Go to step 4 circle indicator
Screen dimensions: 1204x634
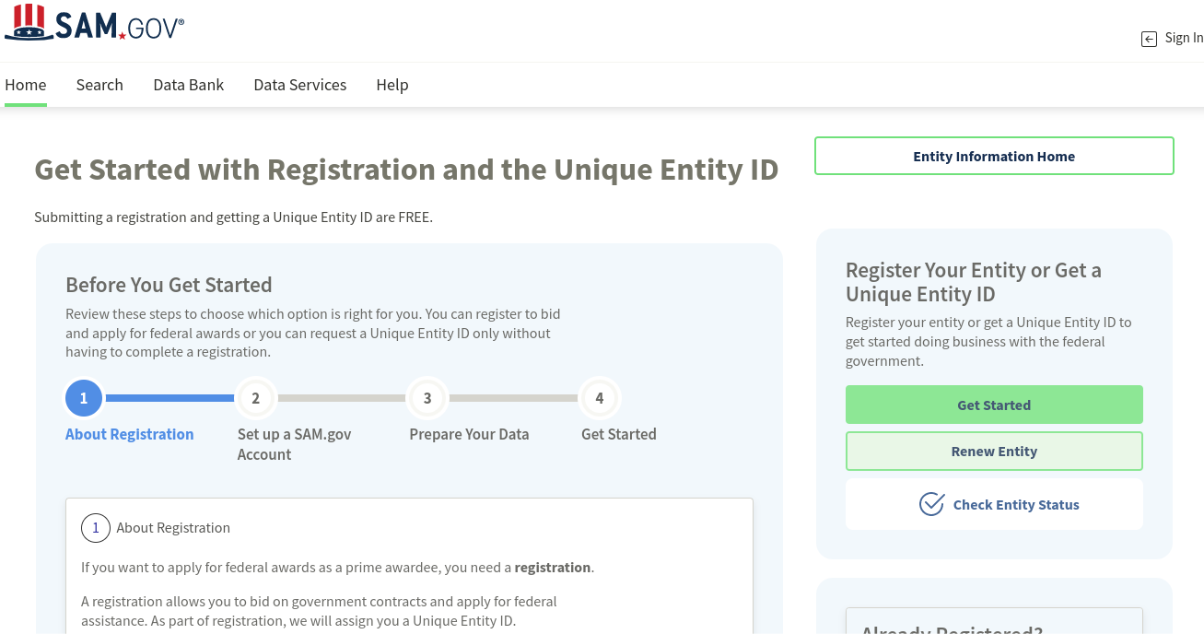(600, 398)
